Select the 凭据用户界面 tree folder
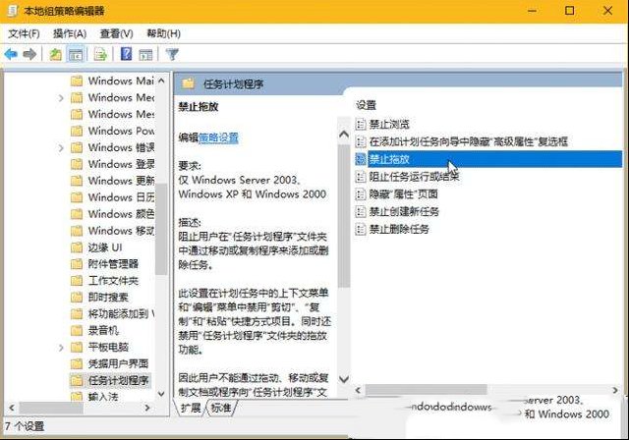Image resolution: width=629 pixels, height=440 pixels. [x=118, y=363]
